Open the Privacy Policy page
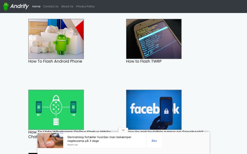Viewport: 247px width, 154px height. [85, 7]
